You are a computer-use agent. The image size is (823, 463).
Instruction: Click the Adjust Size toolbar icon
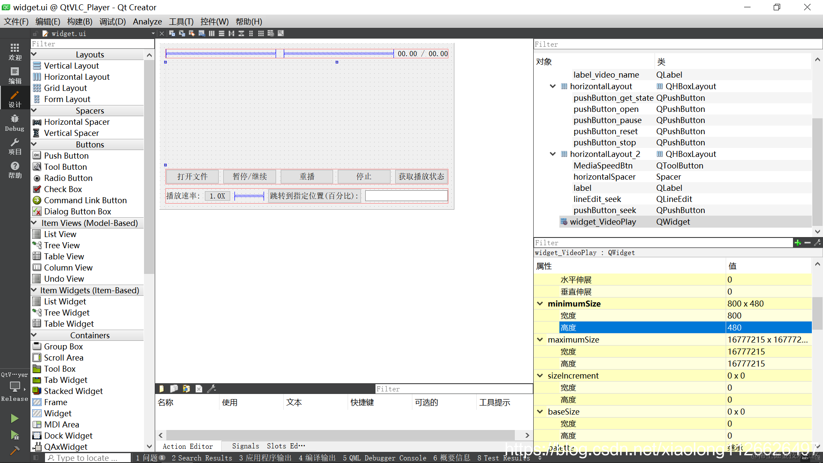(x=280, y=33)
